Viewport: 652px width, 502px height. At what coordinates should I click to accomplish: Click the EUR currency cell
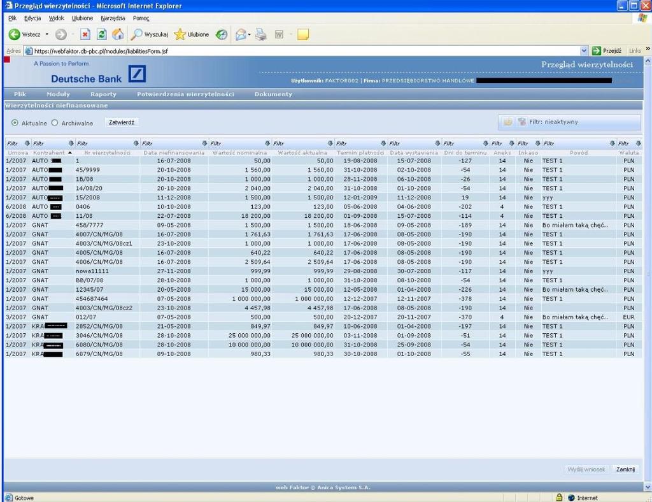pos(628,317)
